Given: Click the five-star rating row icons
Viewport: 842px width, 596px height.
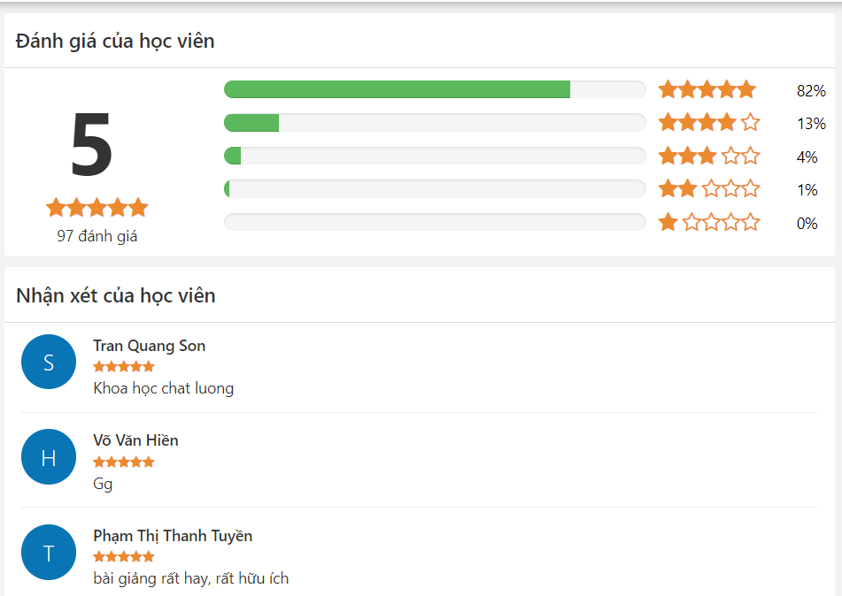Looking at the screenshot, I should pos(707,89).
